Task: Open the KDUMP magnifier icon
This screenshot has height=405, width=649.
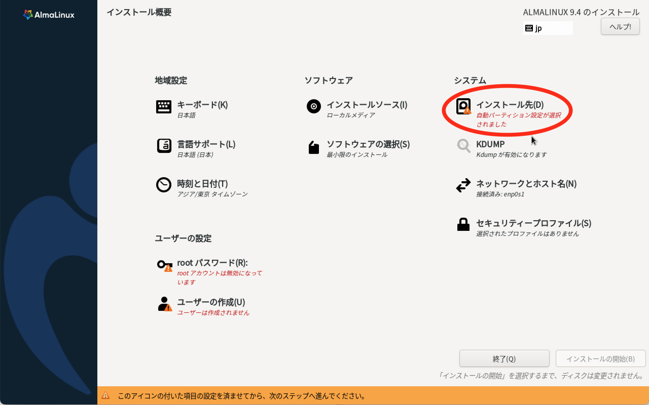Action: click(x=463, y=146)
